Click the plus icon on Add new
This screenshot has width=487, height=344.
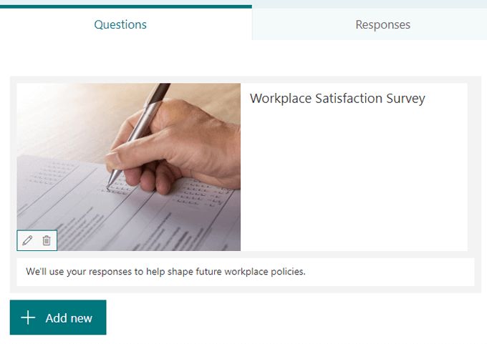28,318
